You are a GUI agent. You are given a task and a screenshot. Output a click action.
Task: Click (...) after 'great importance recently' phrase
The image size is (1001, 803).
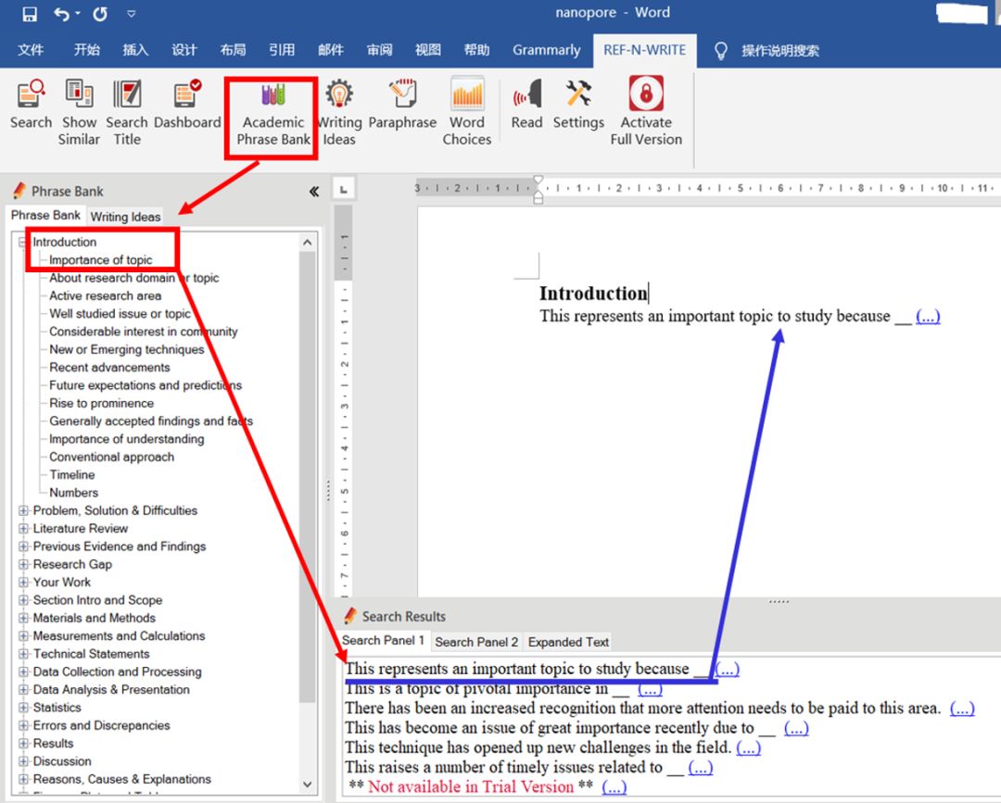coord(796,728)
